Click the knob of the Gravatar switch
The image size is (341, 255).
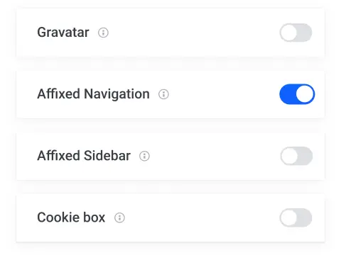click(288, 33)
